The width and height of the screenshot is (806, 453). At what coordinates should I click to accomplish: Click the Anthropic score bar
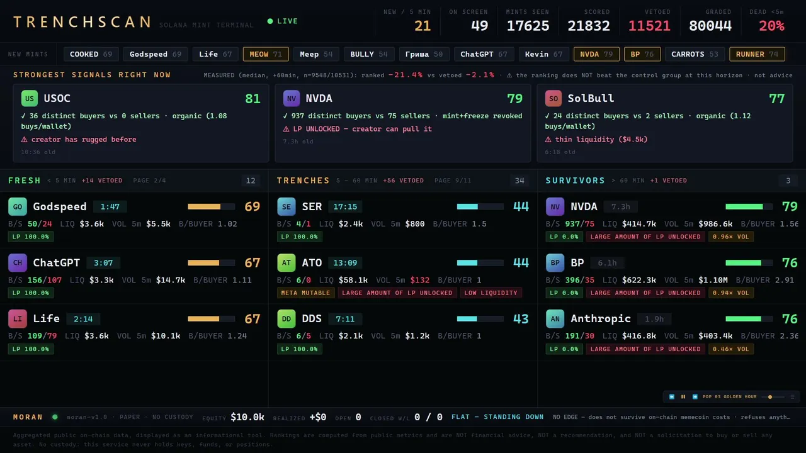coord(749,319)
